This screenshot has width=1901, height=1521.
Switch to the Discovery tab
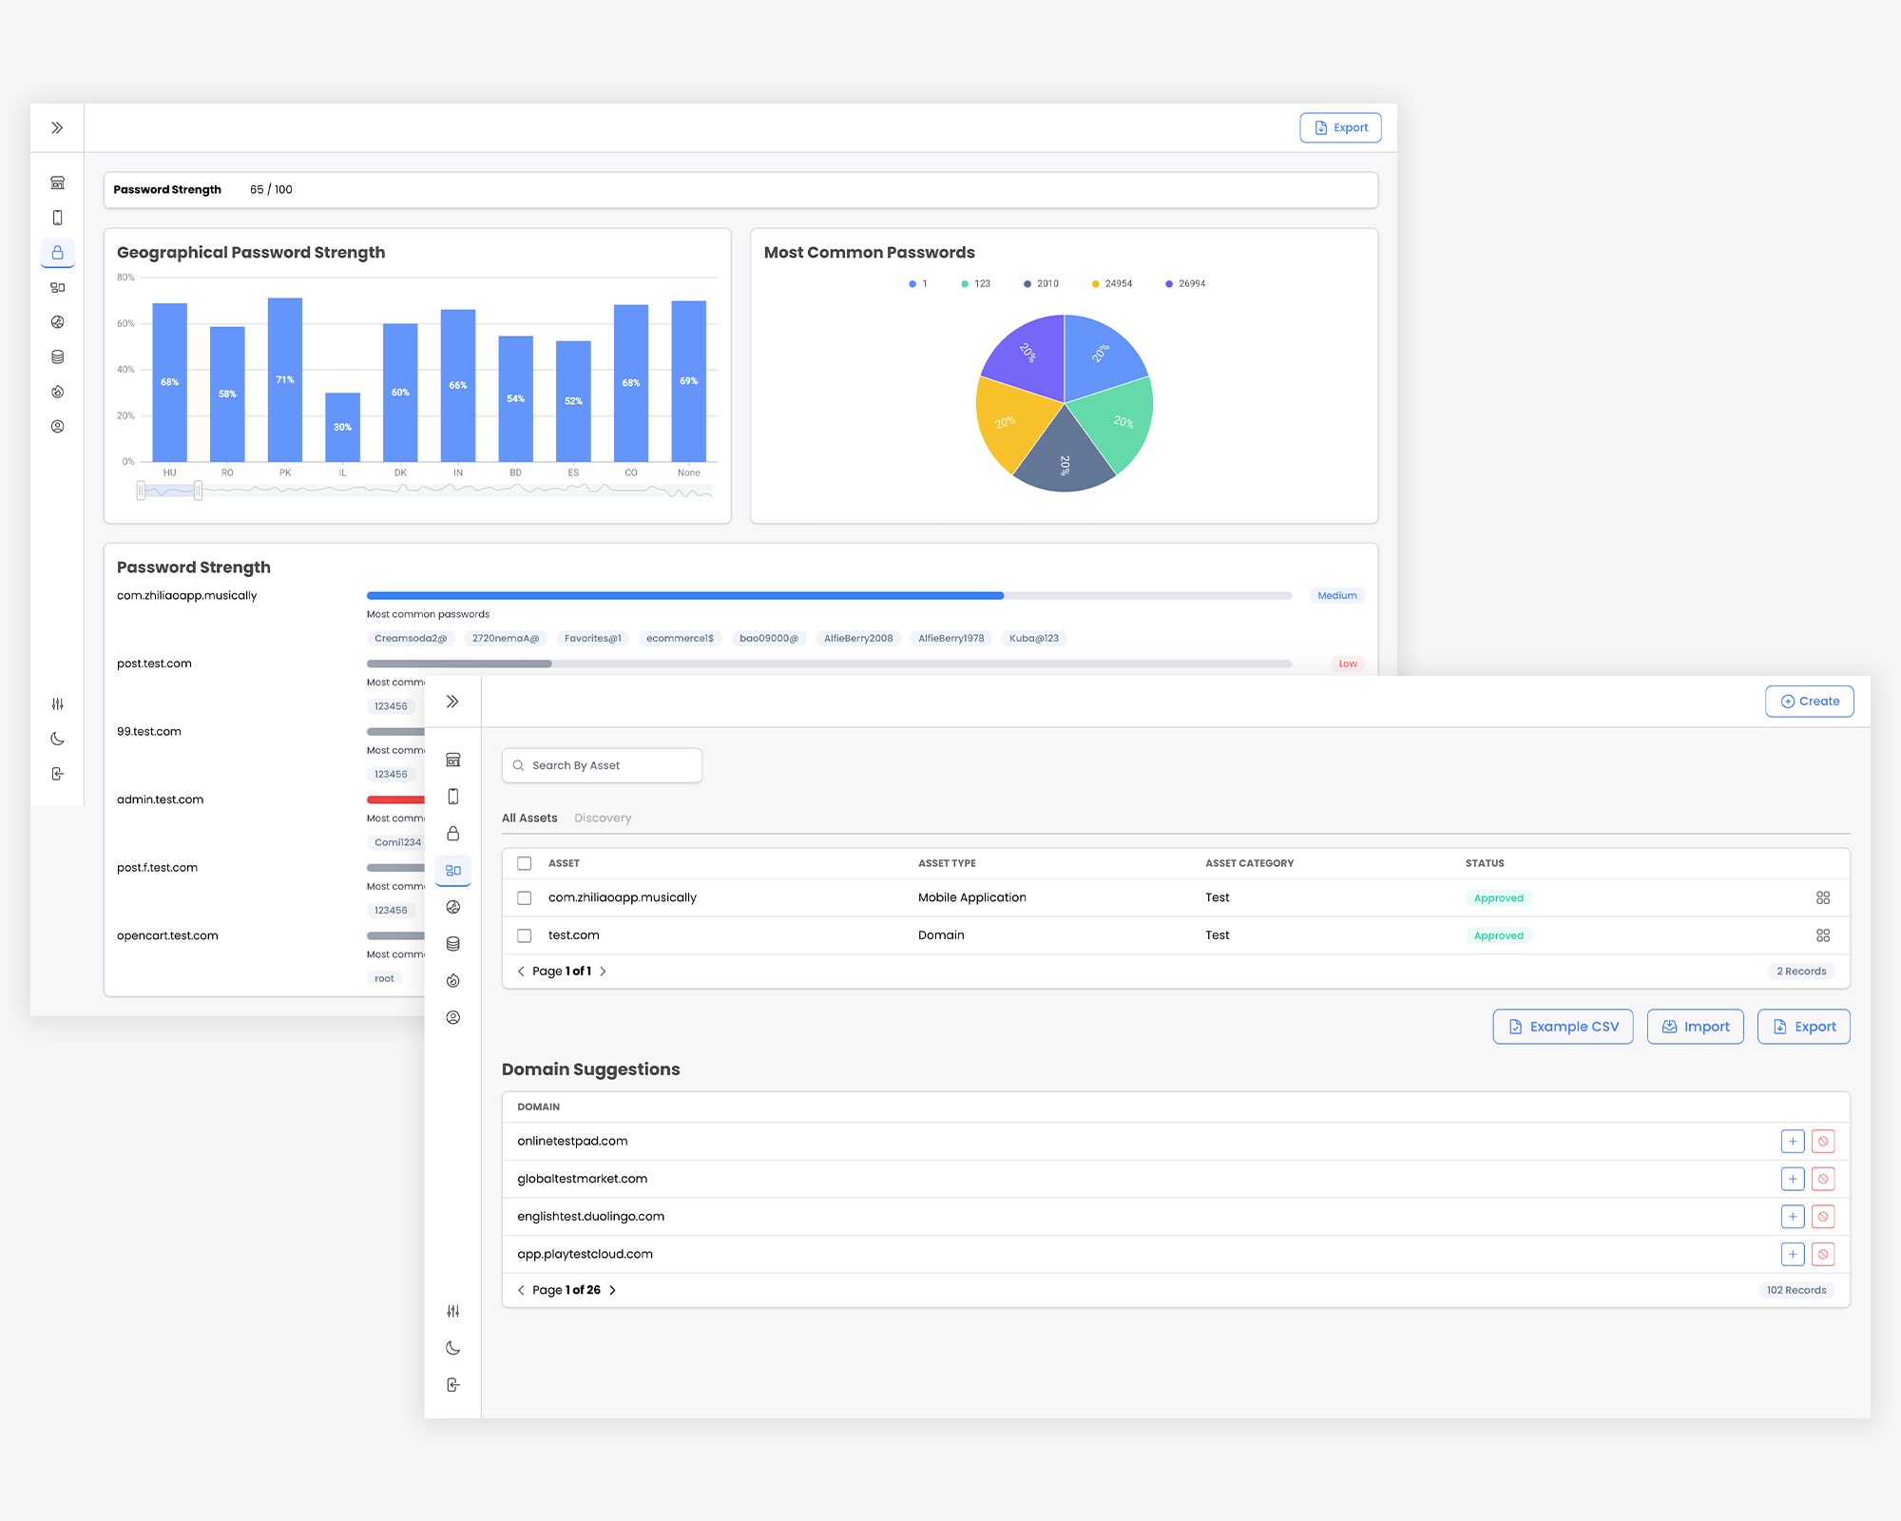point(603,818)
